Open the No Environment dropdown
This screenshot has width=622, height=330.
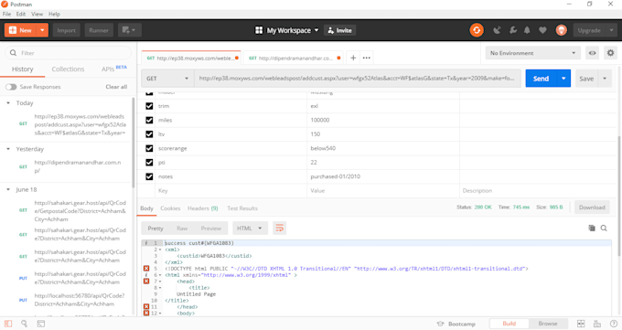(532, 53)
